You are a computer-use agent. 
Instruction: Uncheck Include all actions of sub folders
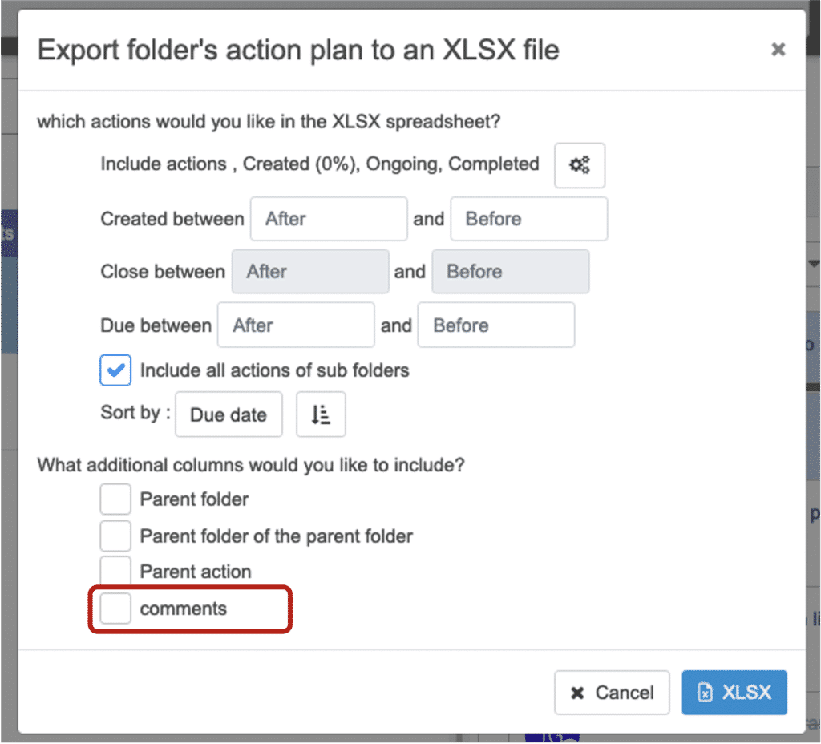tap(115, 370)
